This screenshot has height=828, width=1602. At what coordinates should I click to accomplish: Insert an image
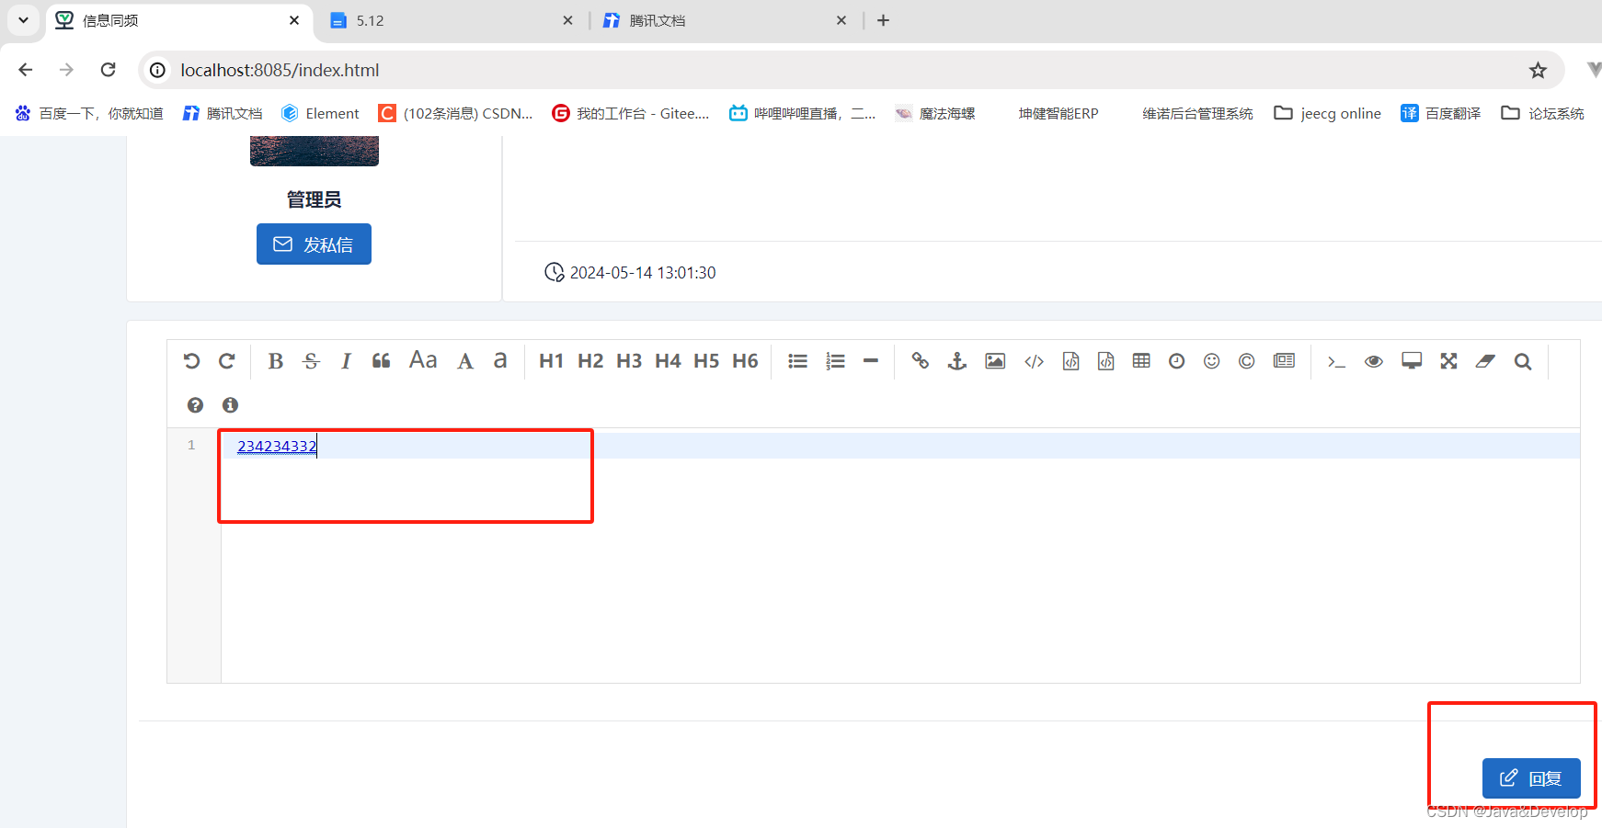coord(995,361)
